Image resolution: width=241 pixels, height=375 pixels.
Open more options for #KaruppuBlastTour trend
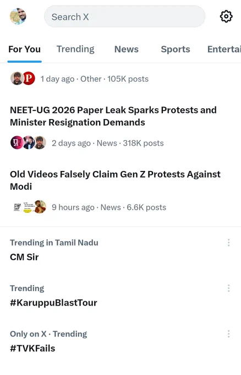coord(228,288)
